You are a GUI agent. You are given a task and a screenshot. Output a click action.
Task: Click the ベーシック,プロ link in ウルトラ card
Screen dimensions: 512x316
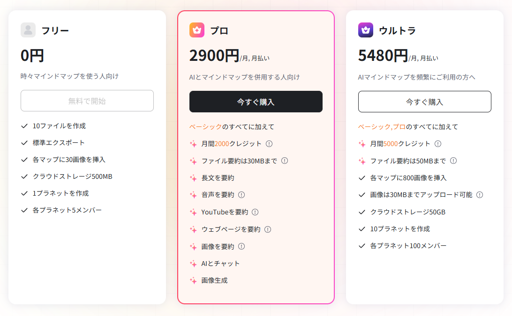point(382,127)
